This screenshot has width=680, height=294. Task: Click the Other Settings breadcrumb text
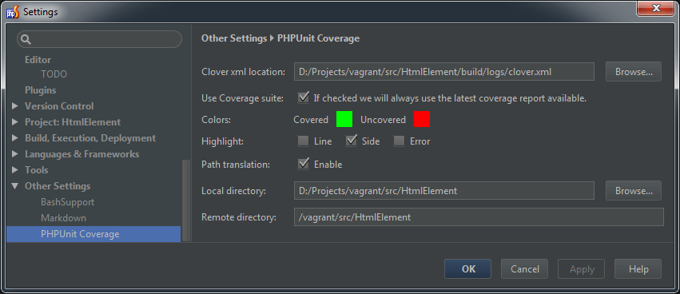[234, 38]
